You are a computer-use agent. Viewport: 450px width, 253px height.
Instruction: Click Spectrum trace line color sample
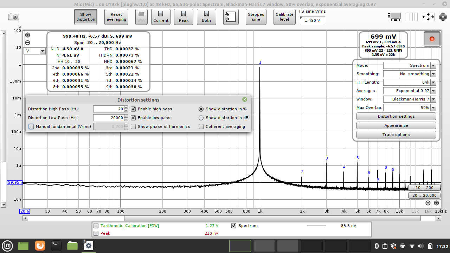point(316,226)
